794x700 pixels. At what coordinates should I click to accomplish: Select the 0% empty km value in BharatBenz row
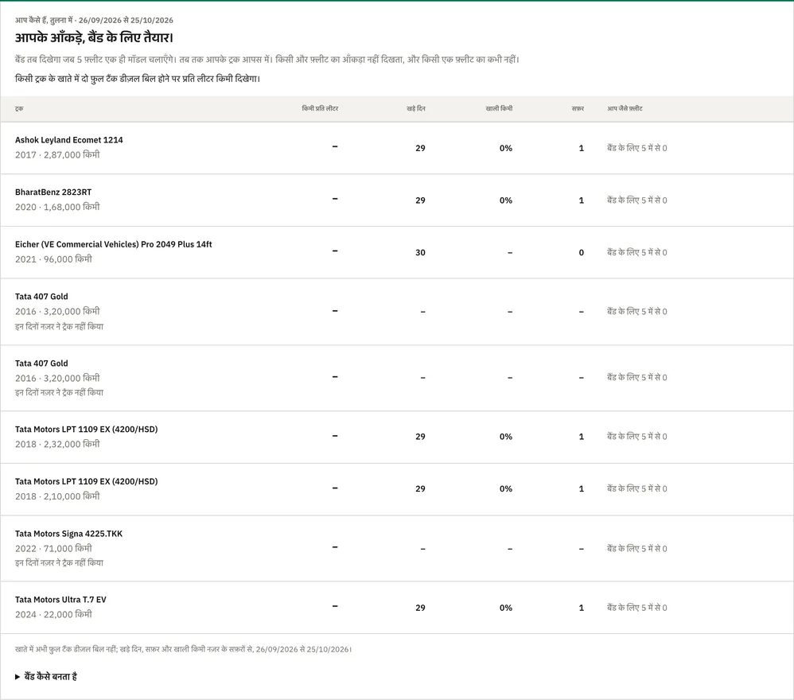click(506, 200)
